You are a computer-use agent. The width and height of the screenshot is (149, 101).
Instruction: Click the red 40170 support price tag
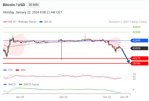(x=139, y=58)
